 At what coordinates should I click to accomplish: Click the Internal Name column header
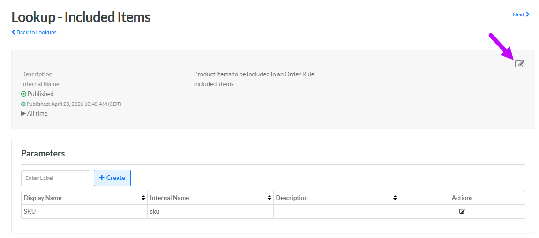(170, 198)
